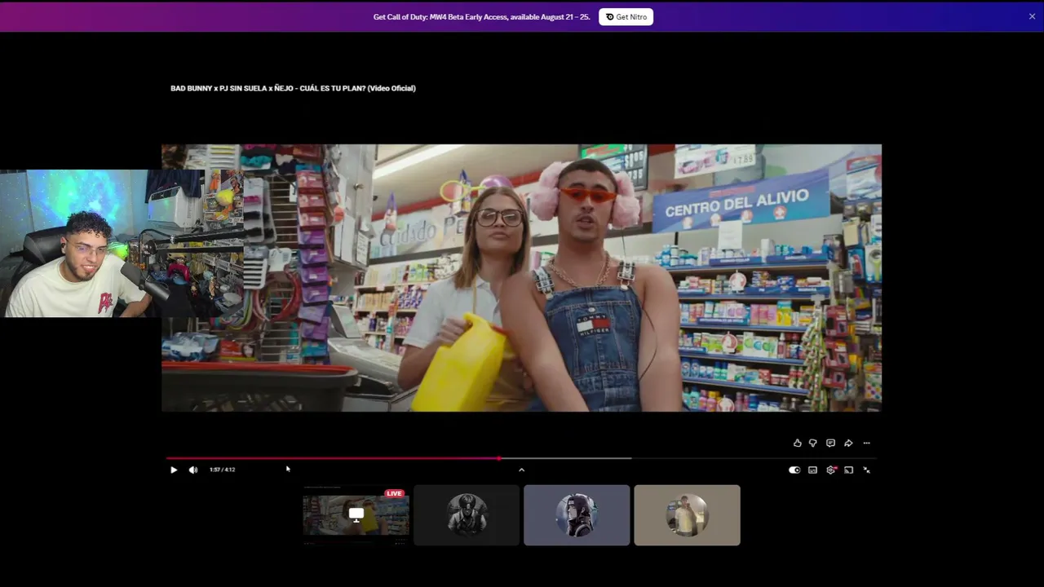This screenshot has width=1044, height=587.
Task: Share the video via arrow icon
Action: pyautogui.click(x=848, y=443)
